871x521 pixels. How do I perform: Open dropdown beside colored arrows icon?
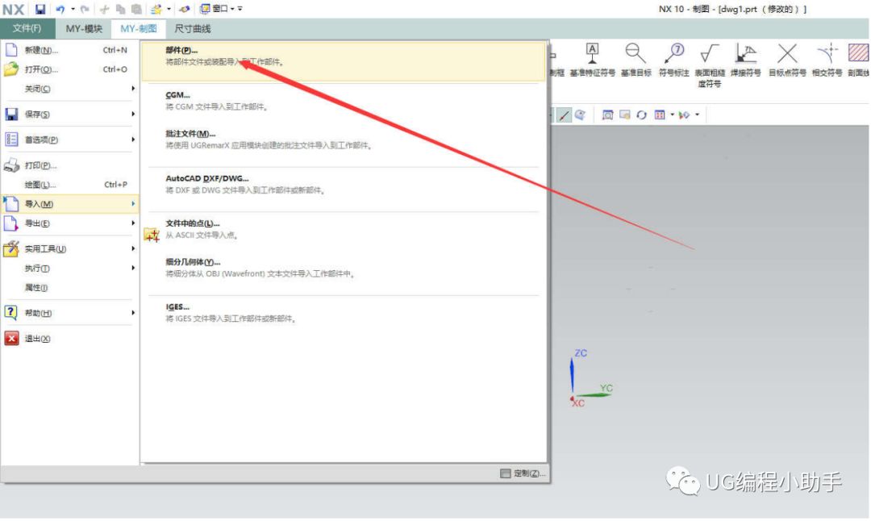697,115
